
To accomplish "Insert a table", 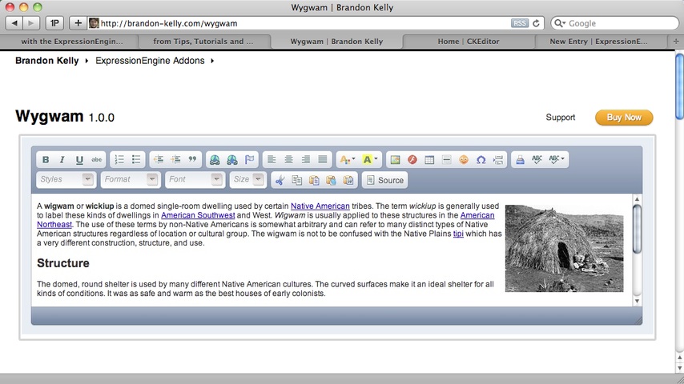I will [429, 160].
